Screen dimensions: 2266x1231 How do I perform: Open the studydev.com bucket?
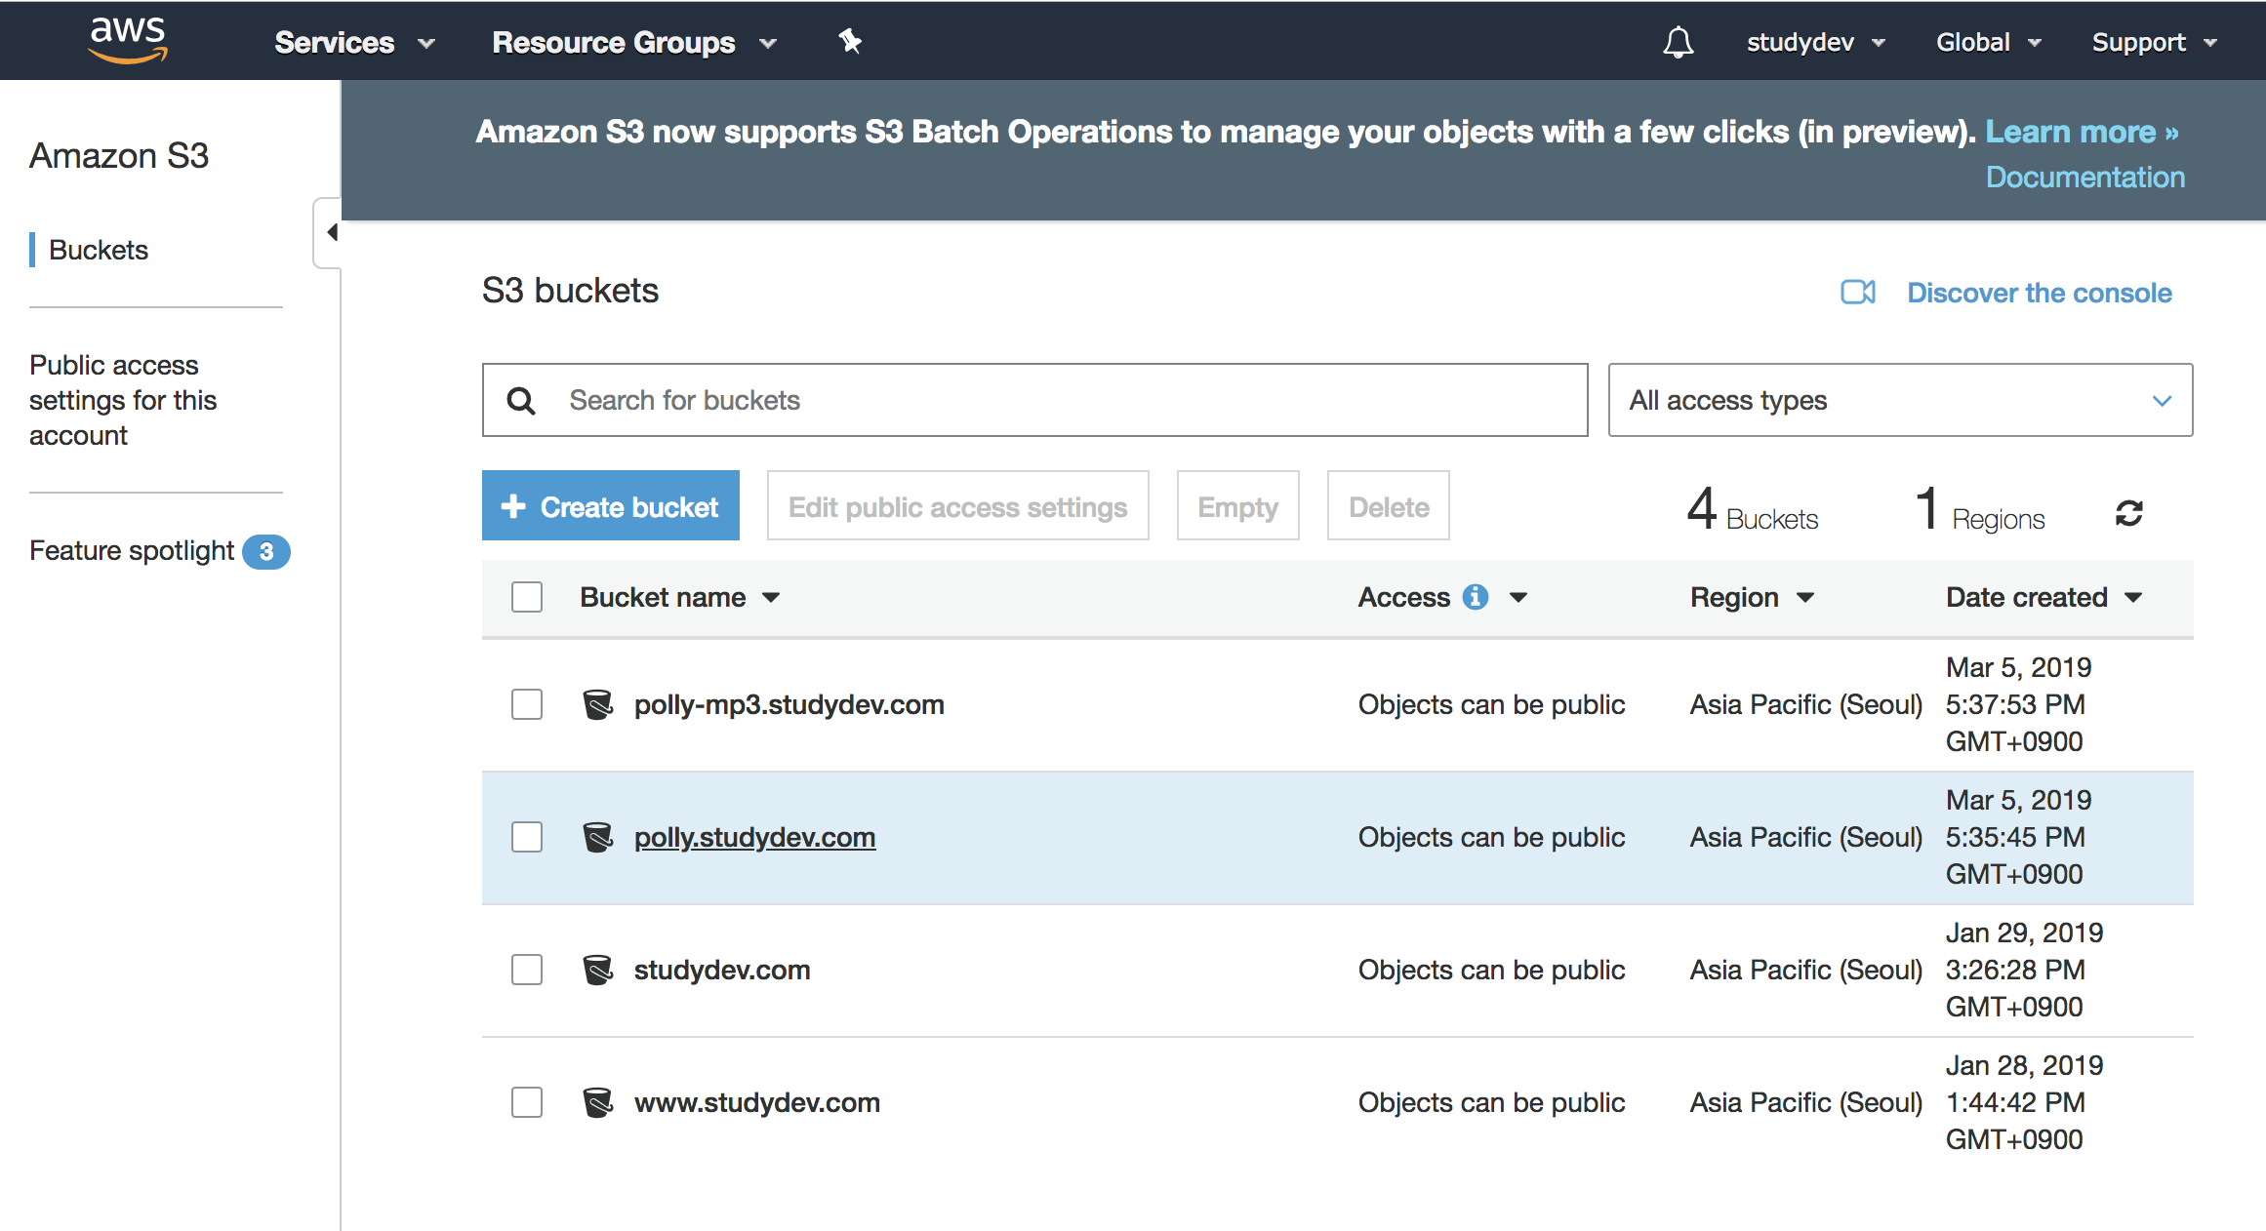point(722,970)
